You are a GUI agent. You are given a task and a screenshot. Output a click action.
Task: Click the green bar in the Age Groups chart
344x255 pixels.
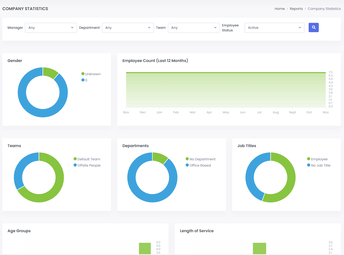coord(145,248)
